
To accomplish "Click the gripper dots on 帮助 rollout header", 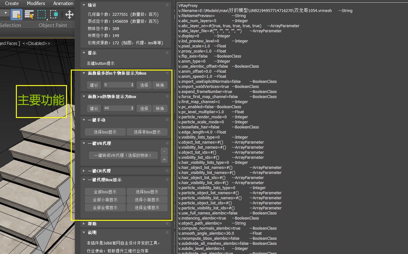I will tap(167, 223).
